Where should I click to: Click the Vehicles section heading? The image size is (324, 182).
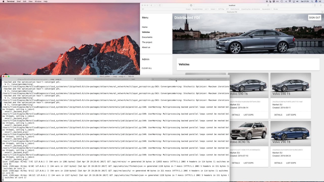(184, 64)
